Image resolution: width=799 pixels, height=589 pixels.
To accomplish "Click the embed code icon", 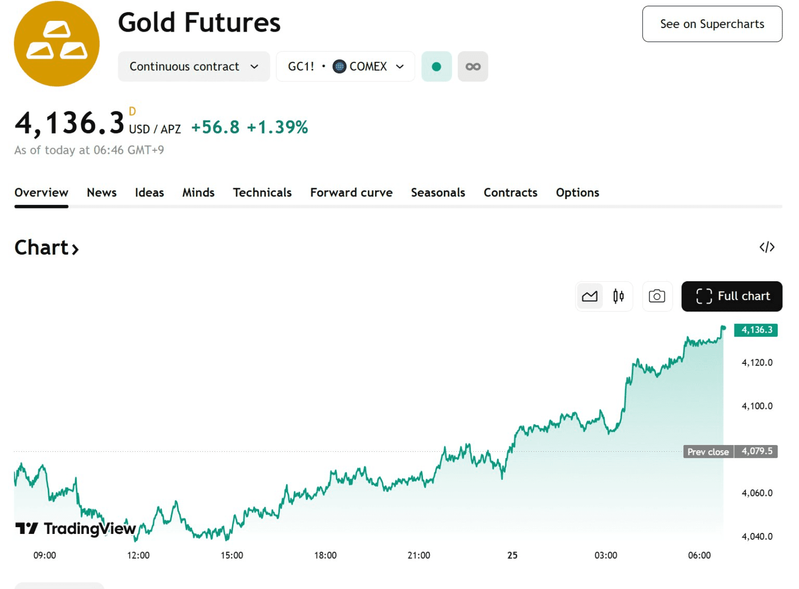I will coord(767,247).
